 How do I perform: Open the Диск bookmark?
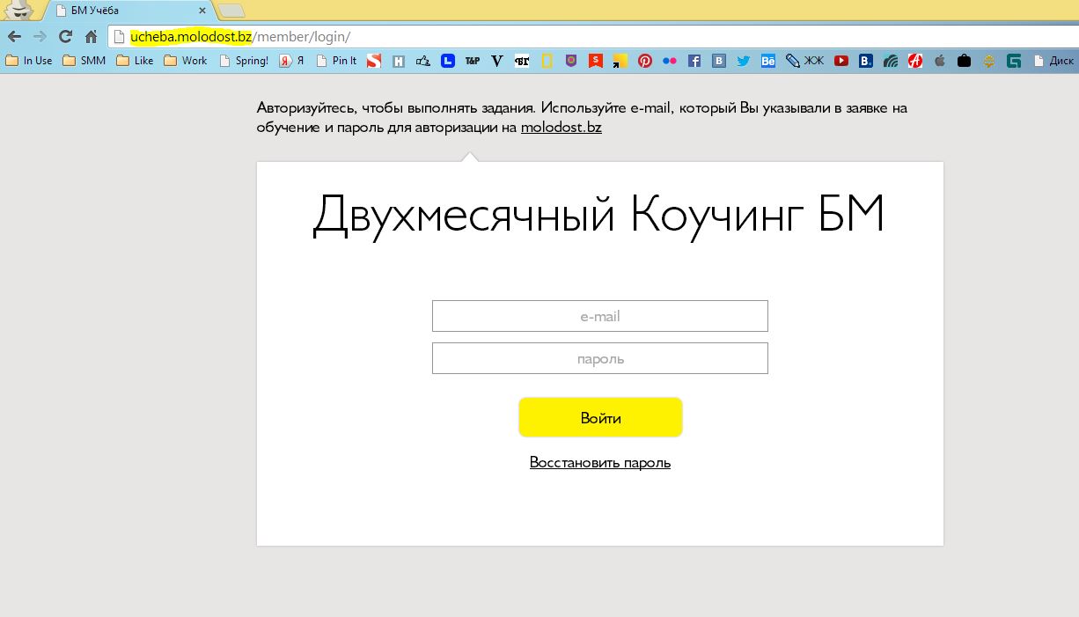(x=1053, y=61)
